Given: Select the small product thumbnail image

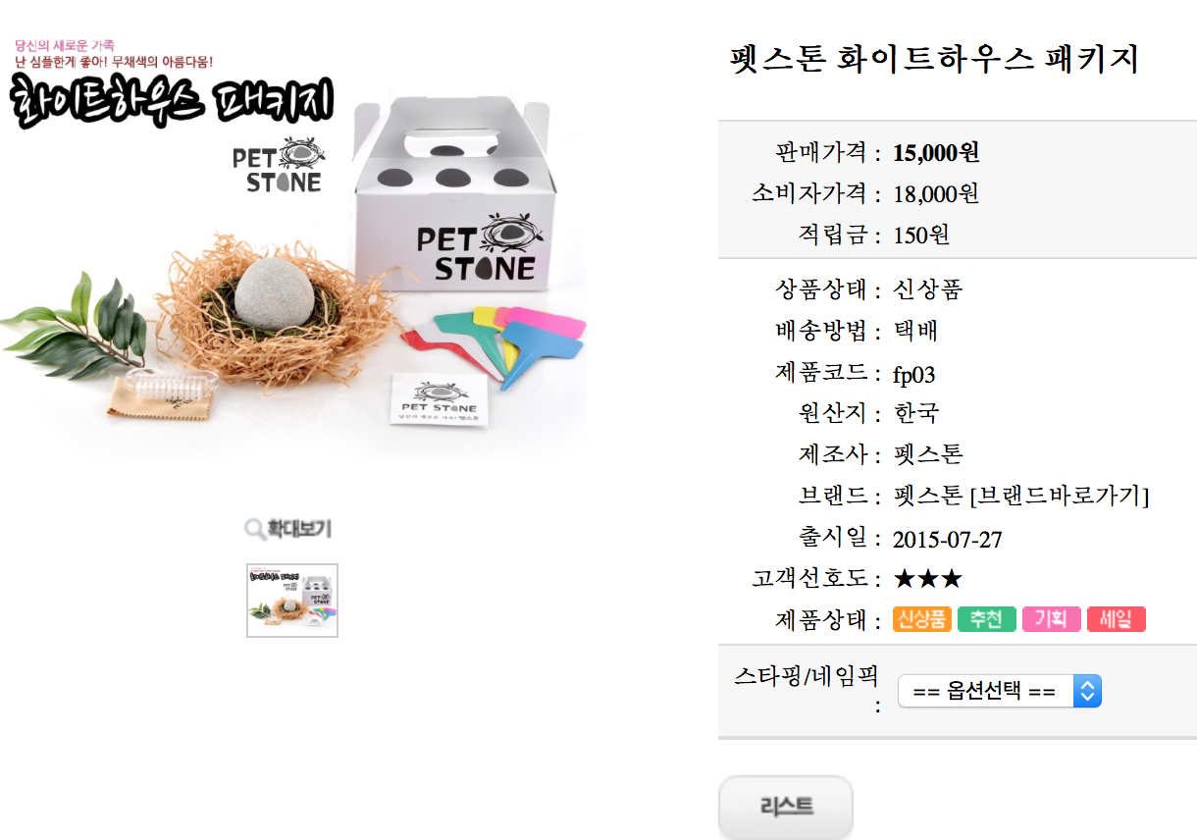Looking at the screenshot, I should tap(292, 601).
